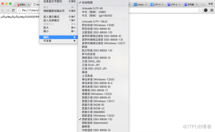Open the Chrome hamburger menu icon
Image resolution: width=215 pixels, height=132 pixels.
[x=212, y=10]
